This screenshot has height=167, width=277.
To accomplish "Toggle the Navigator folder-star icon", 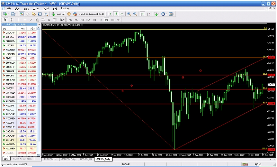I will [x=34, y=14].
